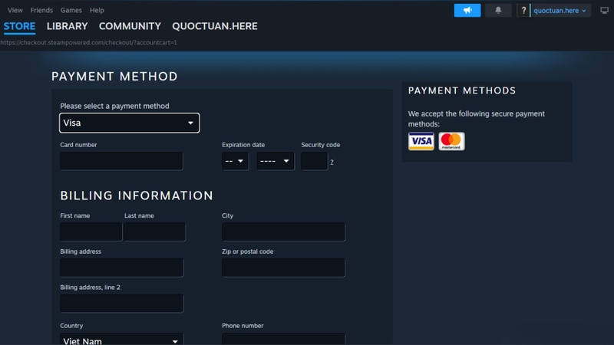Open the View menu
The height and width of the screenshot is (345, 614).
click(15, 10)
